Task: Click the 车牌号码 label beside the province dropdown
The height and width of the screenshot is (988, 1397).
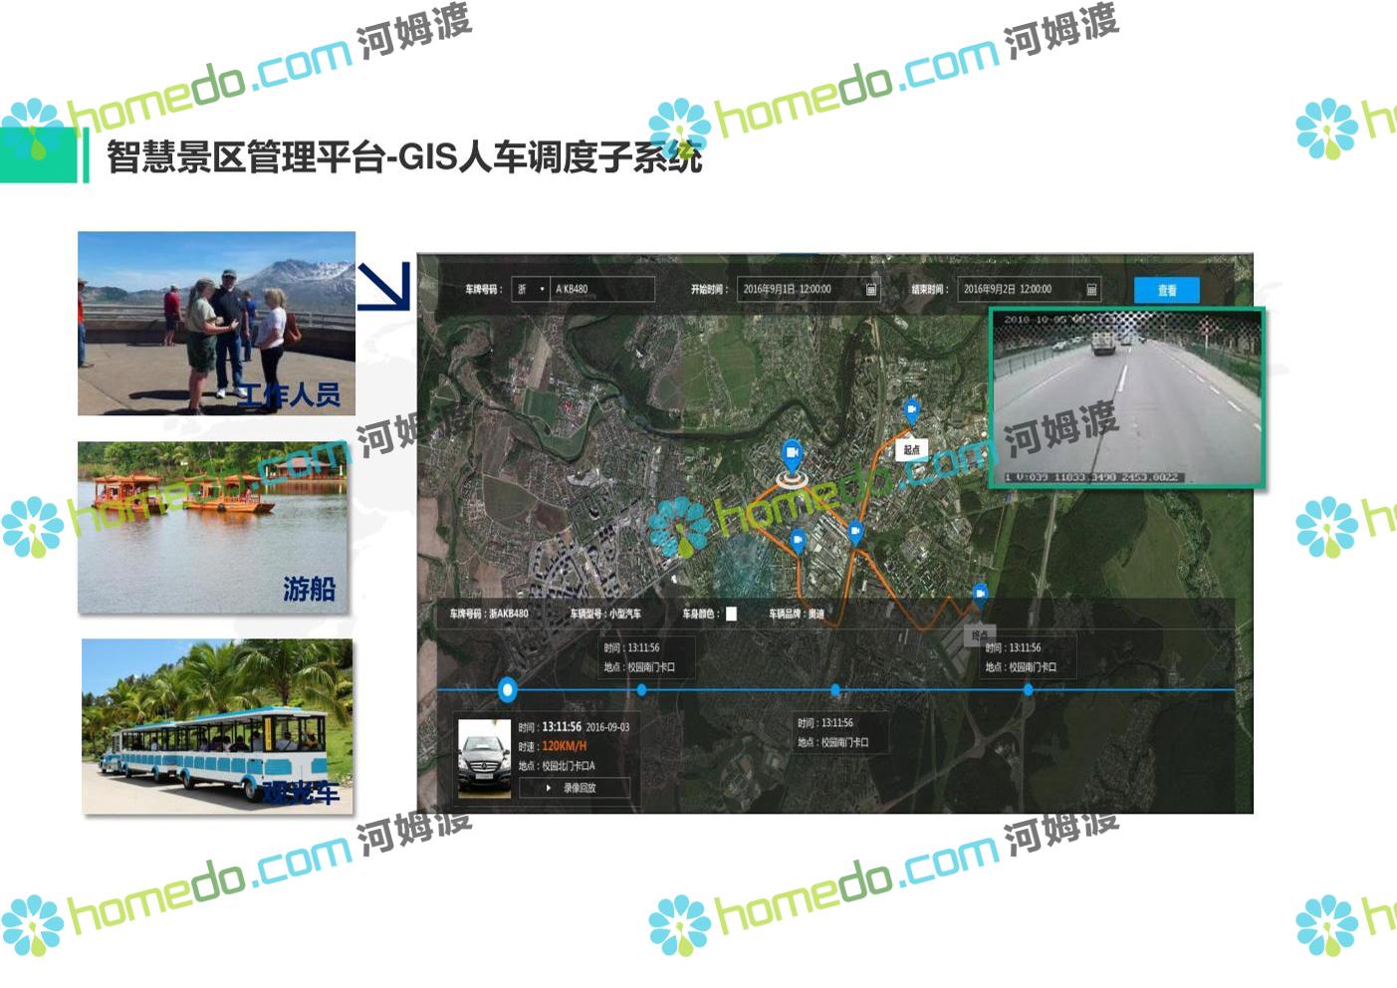Action: pos(483,290)
